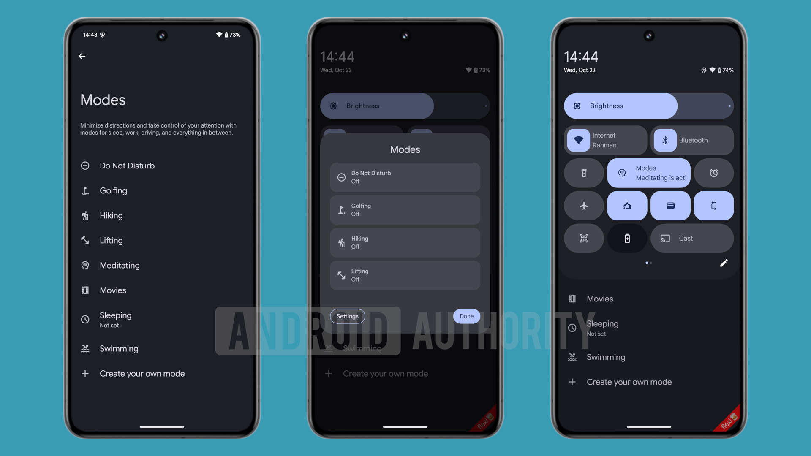
Task: Select the Hiking mode icon
Action: [84, 215]
